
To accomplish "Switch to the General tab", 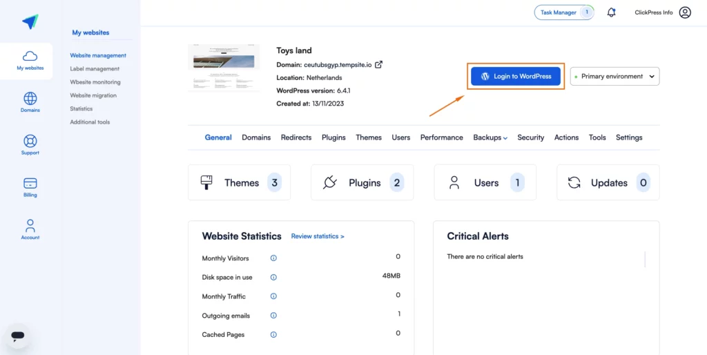I will coord(218,137).
